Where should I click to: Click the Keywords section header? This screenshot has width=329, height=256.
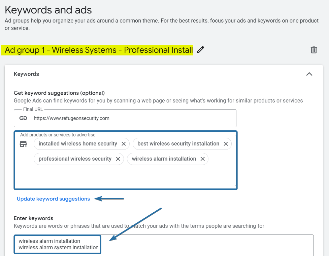[x=26, y=74]
